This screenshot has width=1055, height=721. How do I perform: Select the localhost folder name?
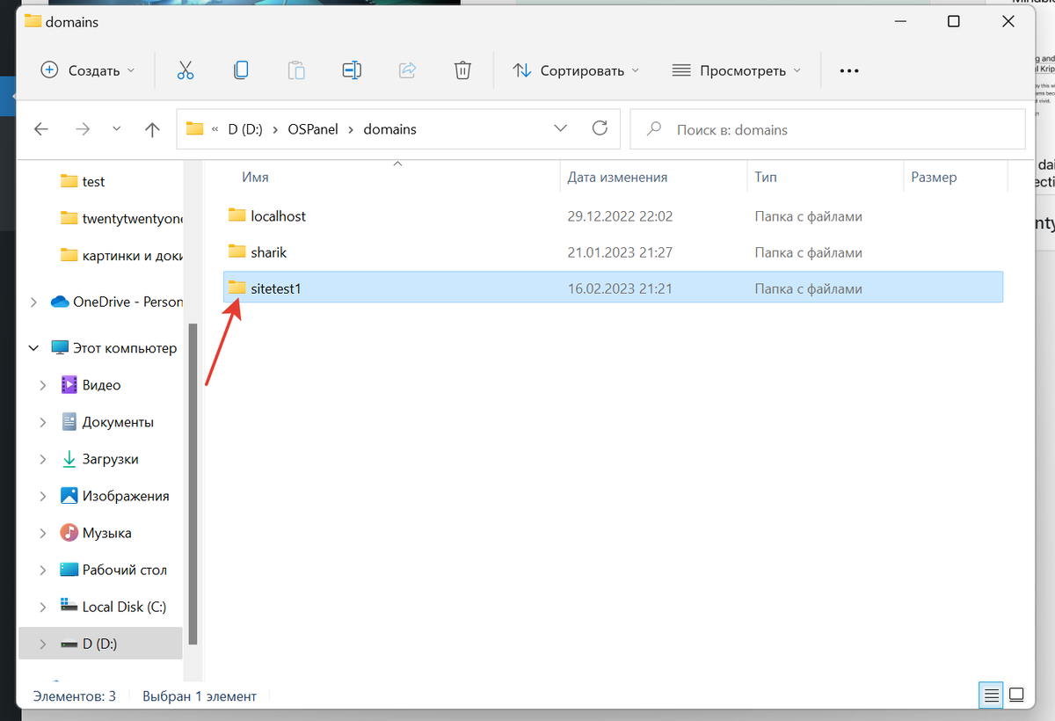click(x=278, y=215)
